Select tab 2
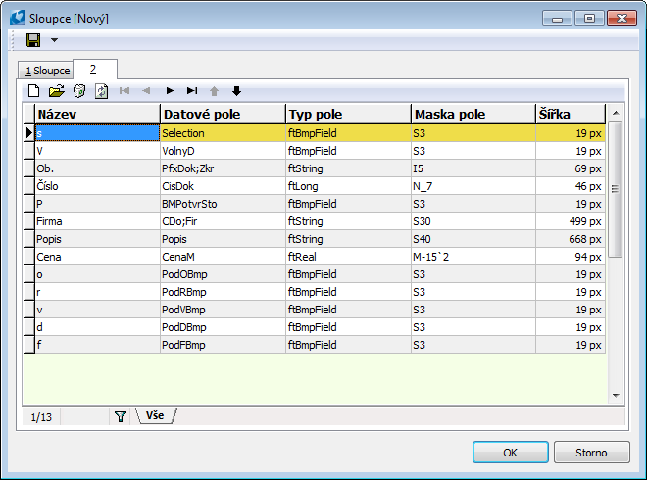Image resolution: width=647 pixels, height=480 pixels. 95,70
